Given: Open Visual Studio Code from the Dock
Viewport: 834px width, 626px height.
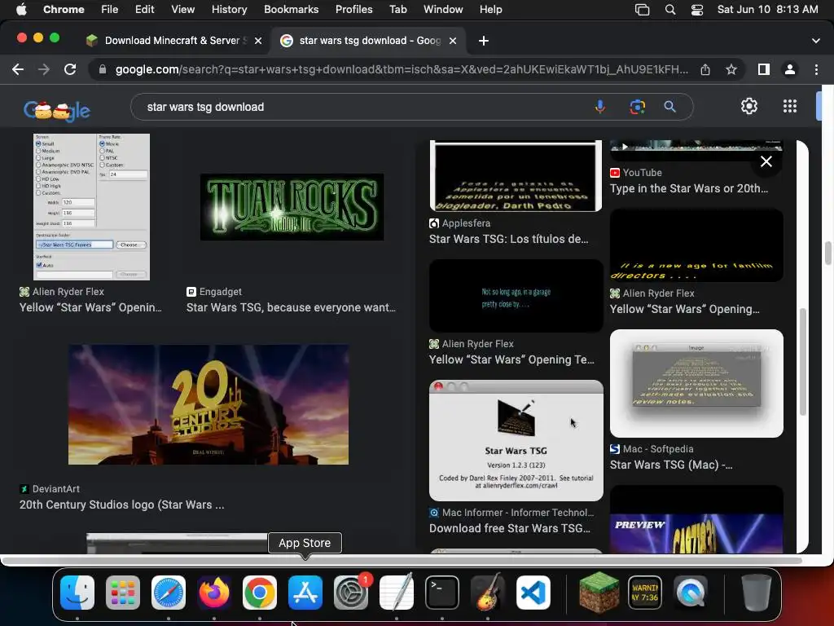Looking at the screenshot, I should coord(533,593).
